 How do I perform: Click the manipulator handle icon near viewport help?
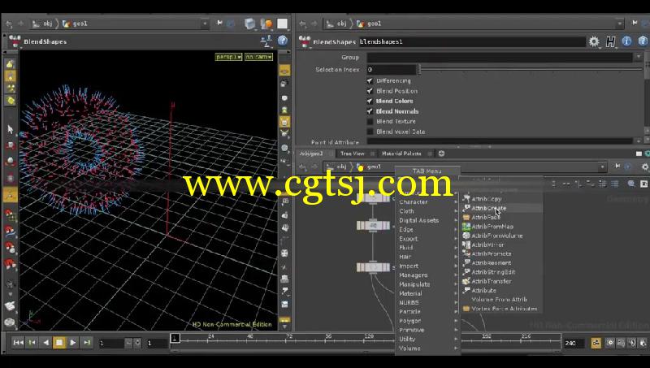pyautogui.click(x=266, y=41)
